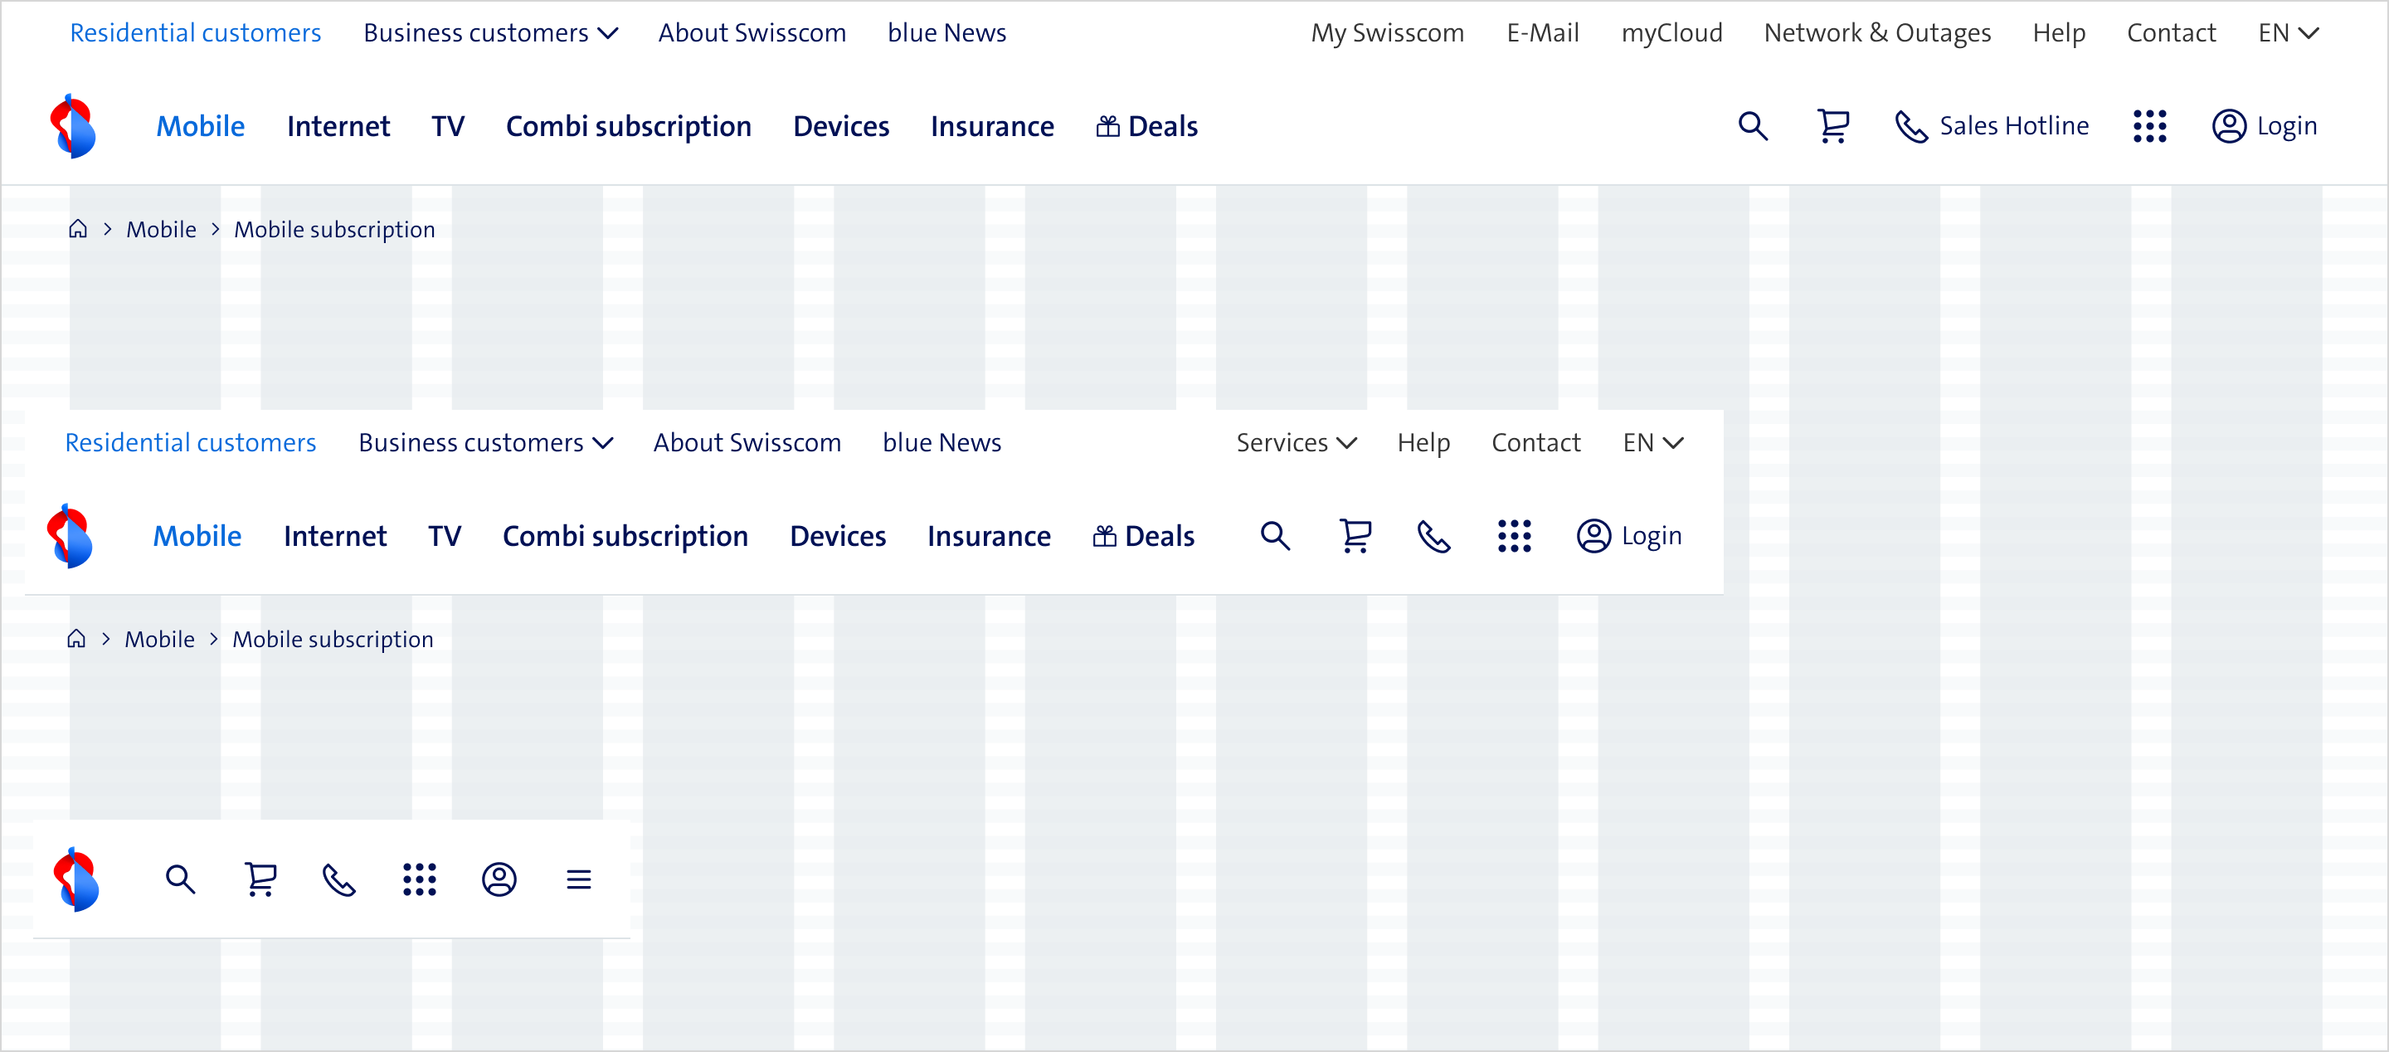Select Internet in the middle main navigation
2389x1052 pixels.
(x=336, y=536)
